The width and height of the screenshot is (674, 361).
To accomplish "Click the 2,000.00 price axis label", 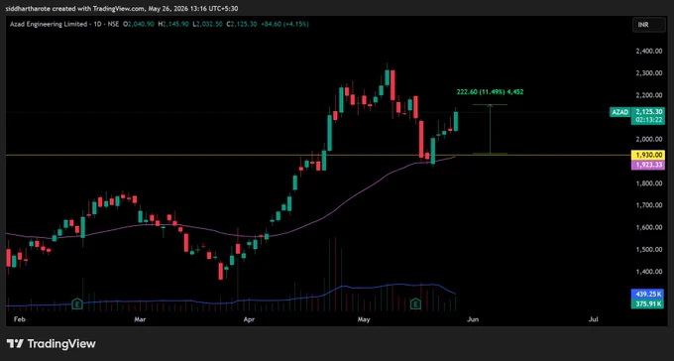I will click(x=648, y=139).
